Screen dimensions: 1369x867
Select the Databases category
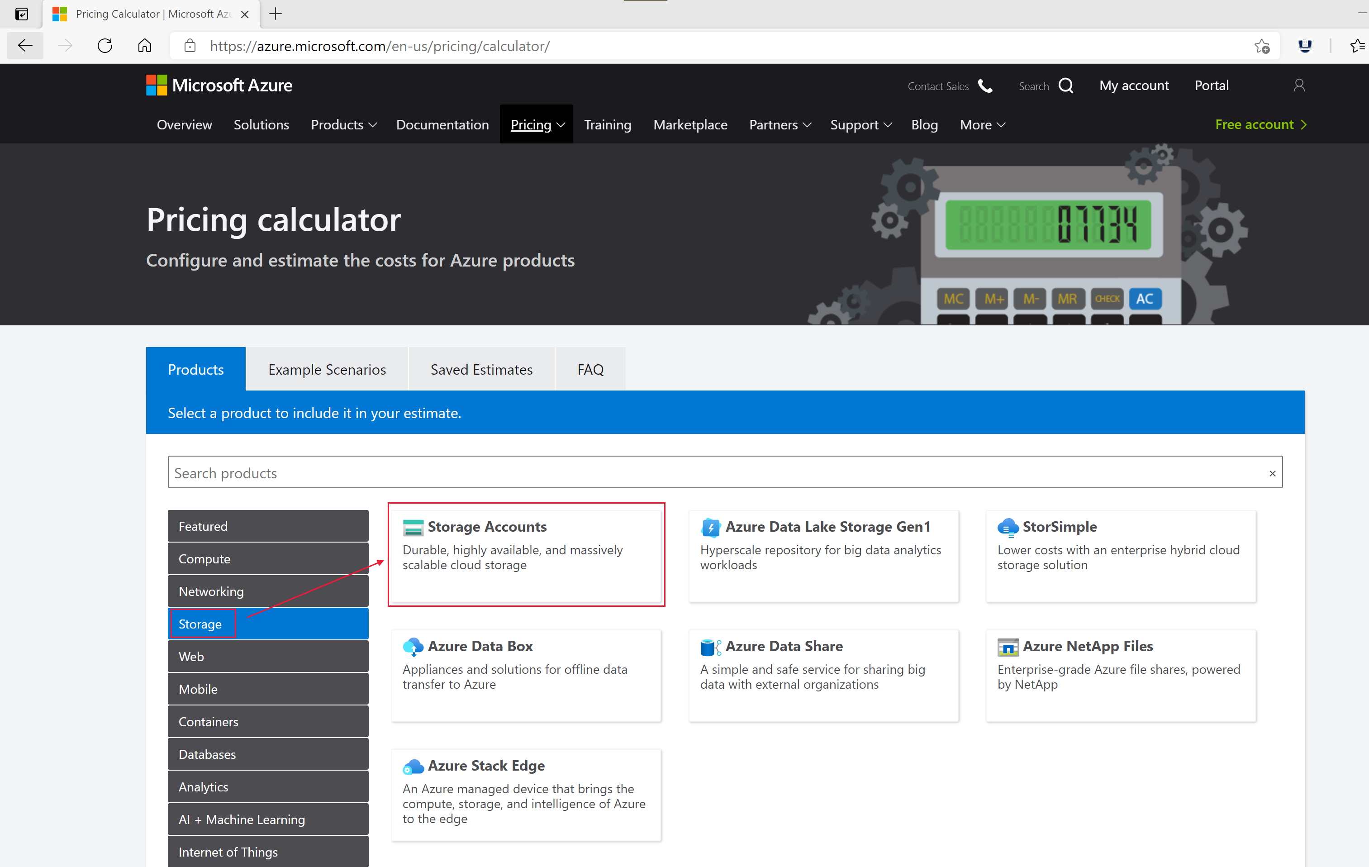[267, 754]
